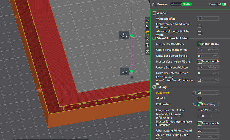Enable Einbetten der Wand in die Einfüllung
The image size is (230, 140).
pyautogui.click(x=199, y=26)
